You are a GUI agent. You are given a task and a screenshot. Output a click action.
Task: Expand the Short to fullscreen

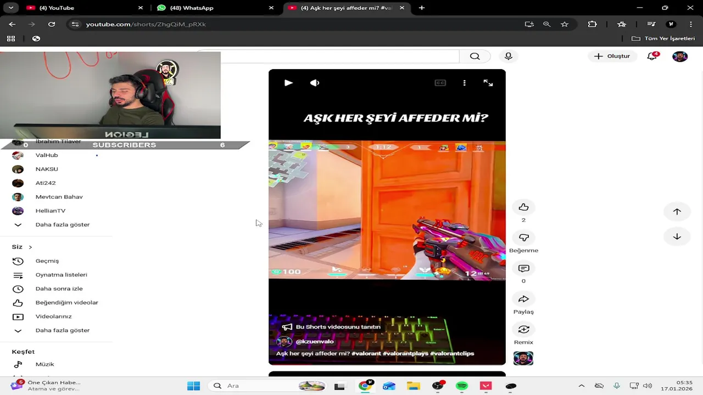click(x=488, y=83)
